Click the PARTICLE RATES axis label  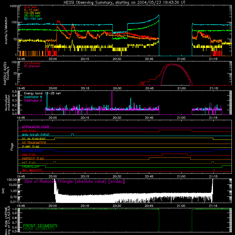click(5, 73)
